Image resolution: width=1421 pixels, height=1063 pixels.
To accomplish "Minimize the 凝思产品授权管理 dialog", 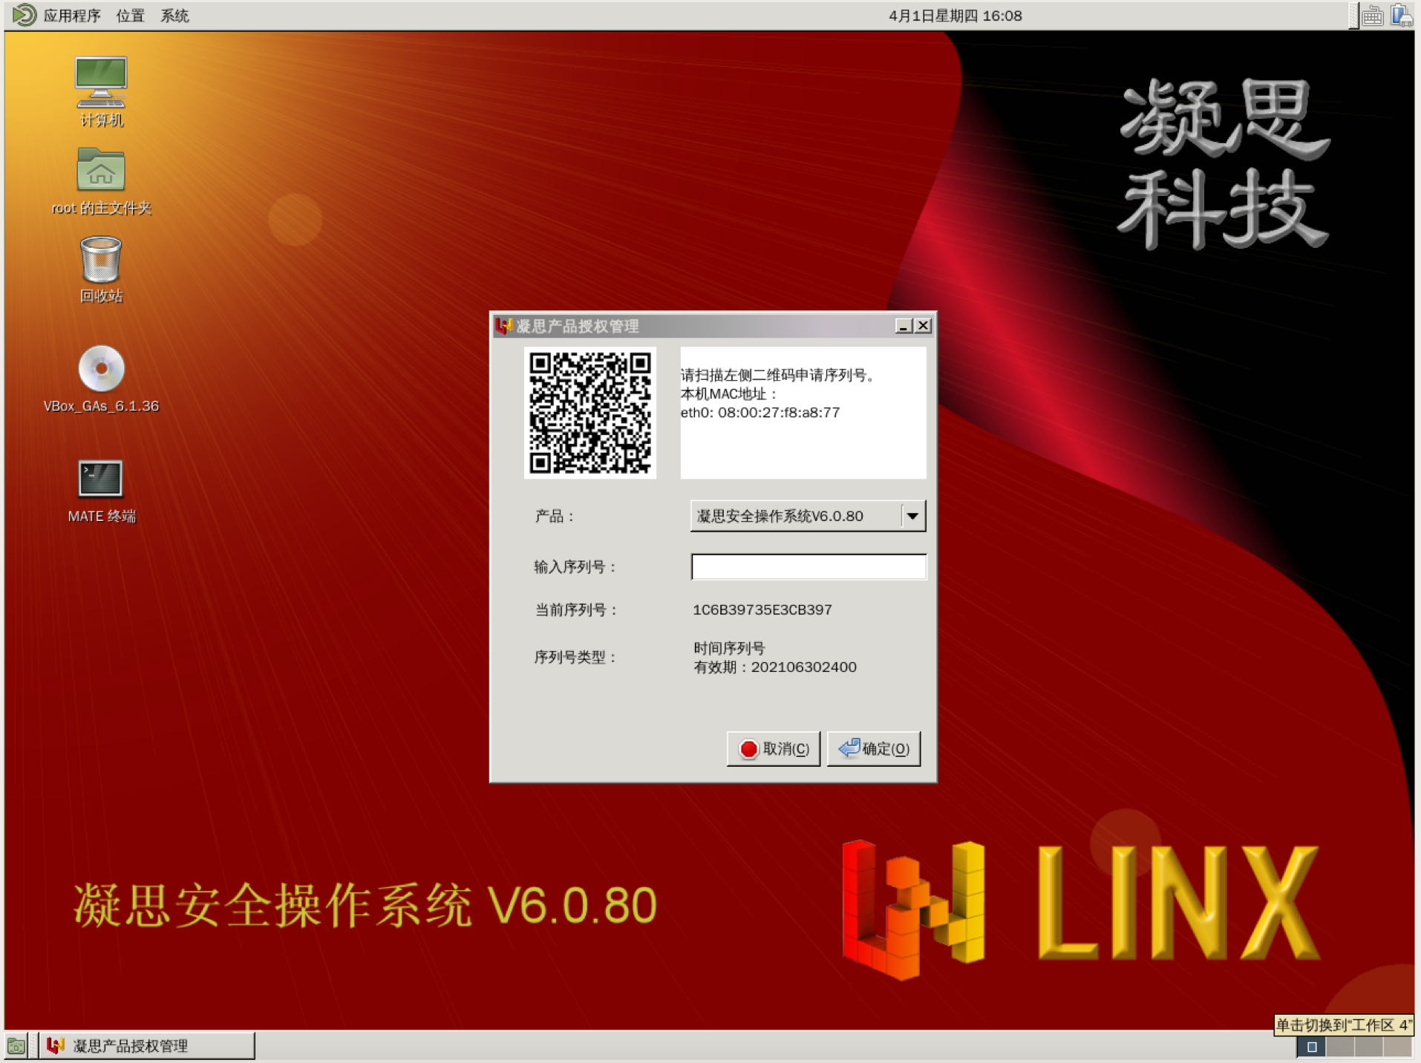I will (x=904, y=326).
